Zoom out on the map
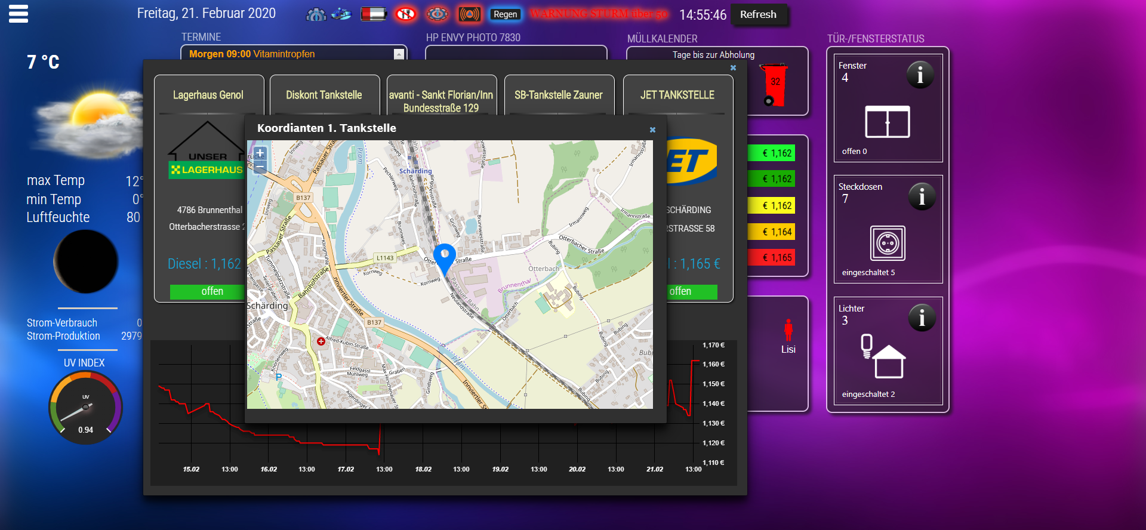The height and width of the screenshot is (530, 1146). tap(260, 168)
